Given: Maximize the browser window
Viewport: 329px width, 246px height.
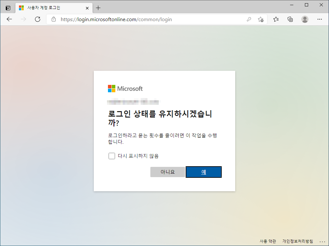Looking at the screenshot, I should coord(306,5).
